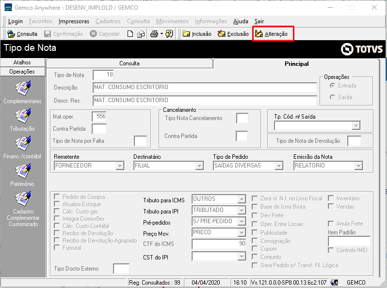Toggle the Controla IMEI checkbox
Viewport: 387px width, 288px height.
pos(331,250)
